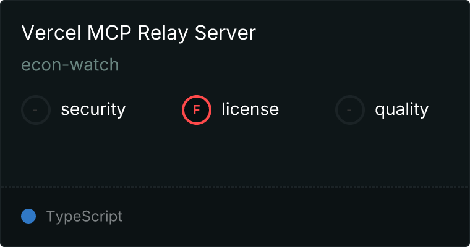Click the dash inside the security circle
Image resolution: width=470 pixels, height=247 pixels.
click(x=35, y=110)
